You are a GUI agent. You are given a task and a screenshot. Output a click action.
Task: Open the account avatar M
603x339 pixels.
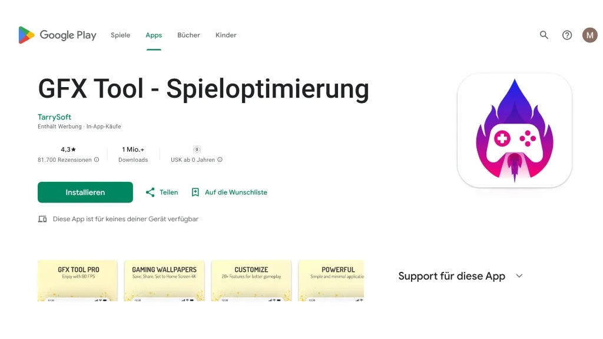pos(589,35)
